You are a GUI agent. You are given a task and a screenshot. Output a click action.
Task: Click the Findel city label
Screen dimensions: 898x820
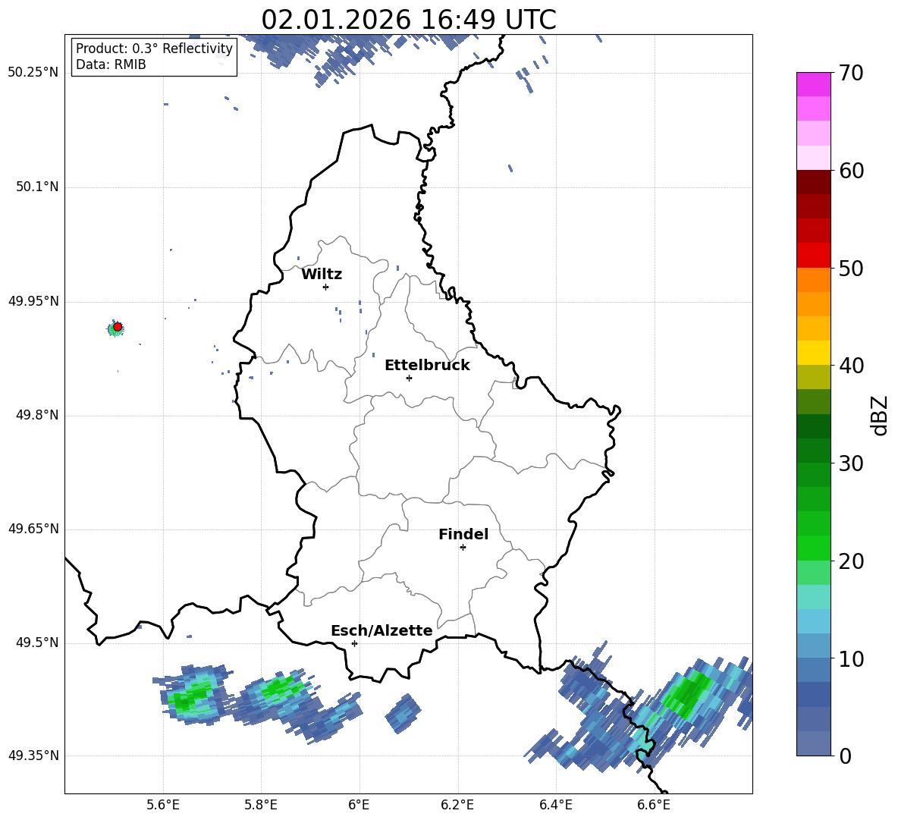[463, 534]
